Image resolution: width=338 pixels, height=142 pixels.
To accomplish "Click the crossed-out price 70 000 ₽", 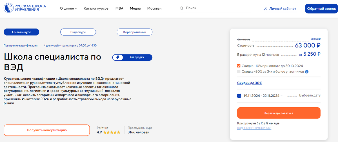I will click(315, 39).
